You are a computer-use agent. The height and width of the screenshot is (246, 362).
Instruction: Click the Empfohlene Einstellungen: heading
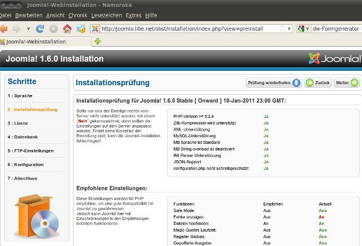pyautogui.click(x=112, y=188)
